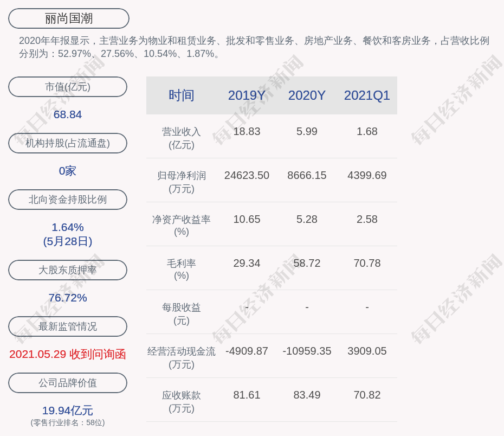Click the 经营活动现金流 value -10959.35
The image size is (504, 436).
click(307, 351)
